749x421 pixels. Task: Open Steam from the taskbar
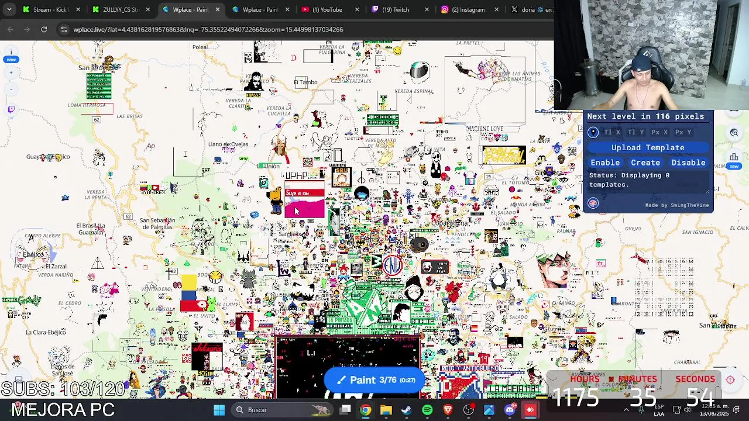pyautogui.click(x=407, y=410)
